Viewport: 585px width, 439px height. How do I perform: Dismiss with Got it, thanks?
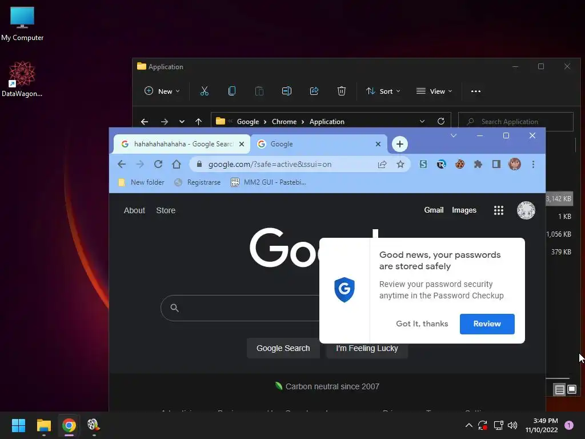pos(422,324)
